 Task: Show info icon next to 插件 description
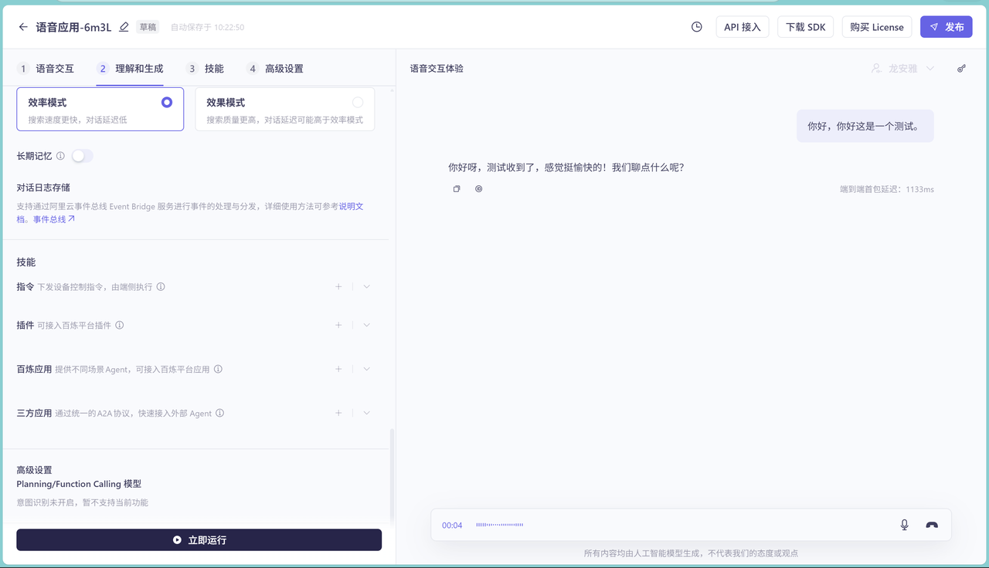click(119, 326)
